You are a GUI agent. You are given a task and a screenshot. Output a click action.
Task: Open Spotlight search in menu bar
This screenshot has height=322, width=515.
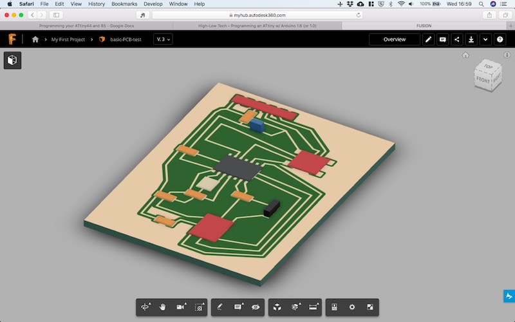coord(481,4)
